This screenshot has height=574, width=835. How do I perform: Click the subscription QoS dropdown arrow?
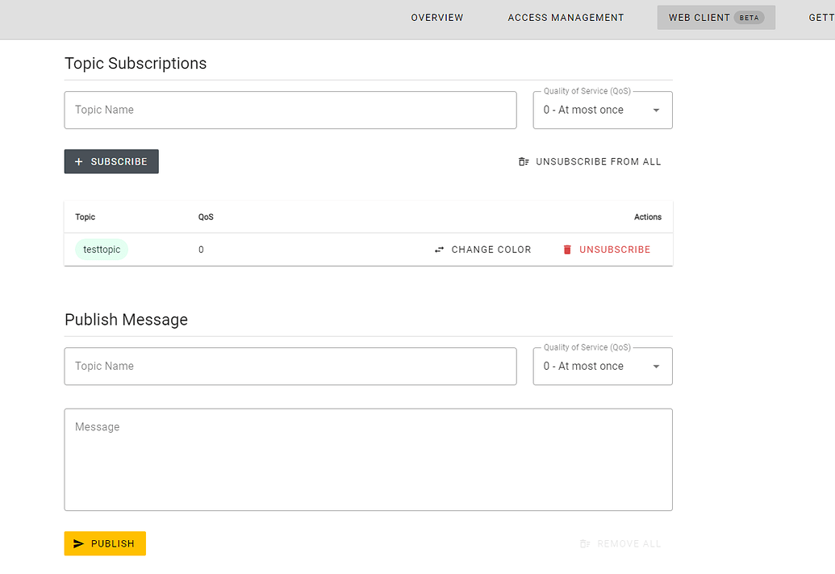point(656,111)
